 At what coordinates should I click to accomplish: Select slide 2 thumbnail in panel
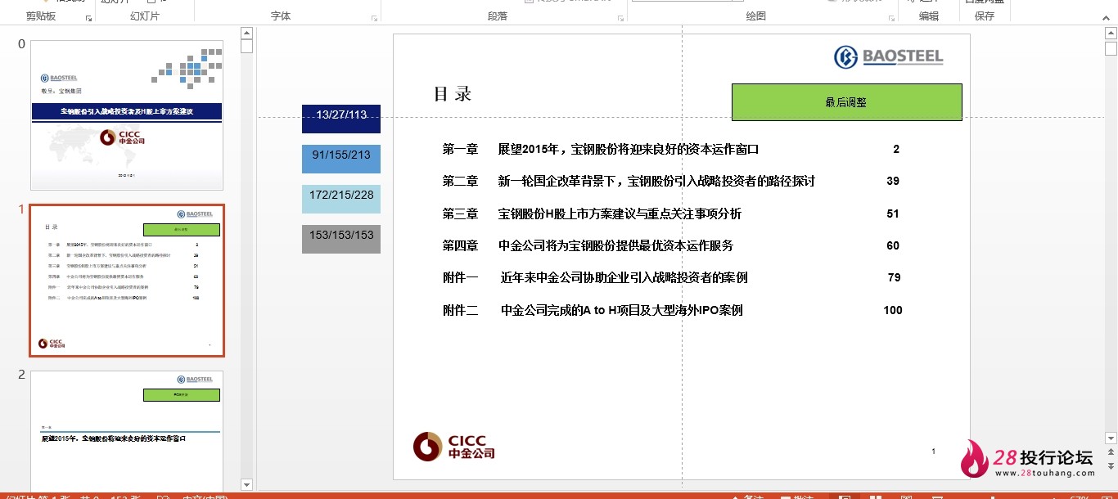coord(127,431)
